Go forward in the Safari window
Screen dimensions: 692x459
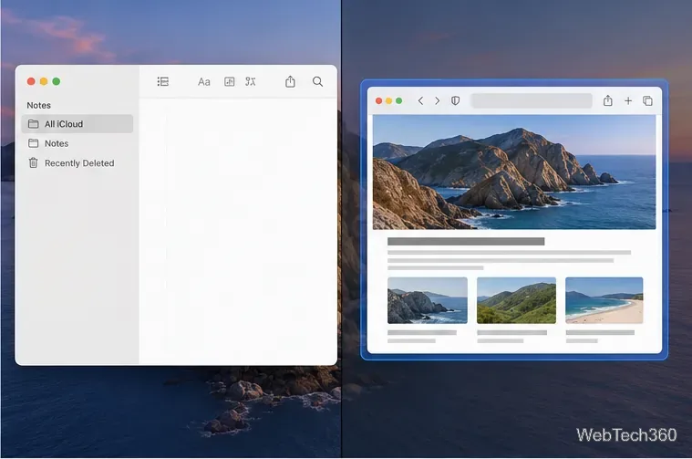(x=437, y=100)
